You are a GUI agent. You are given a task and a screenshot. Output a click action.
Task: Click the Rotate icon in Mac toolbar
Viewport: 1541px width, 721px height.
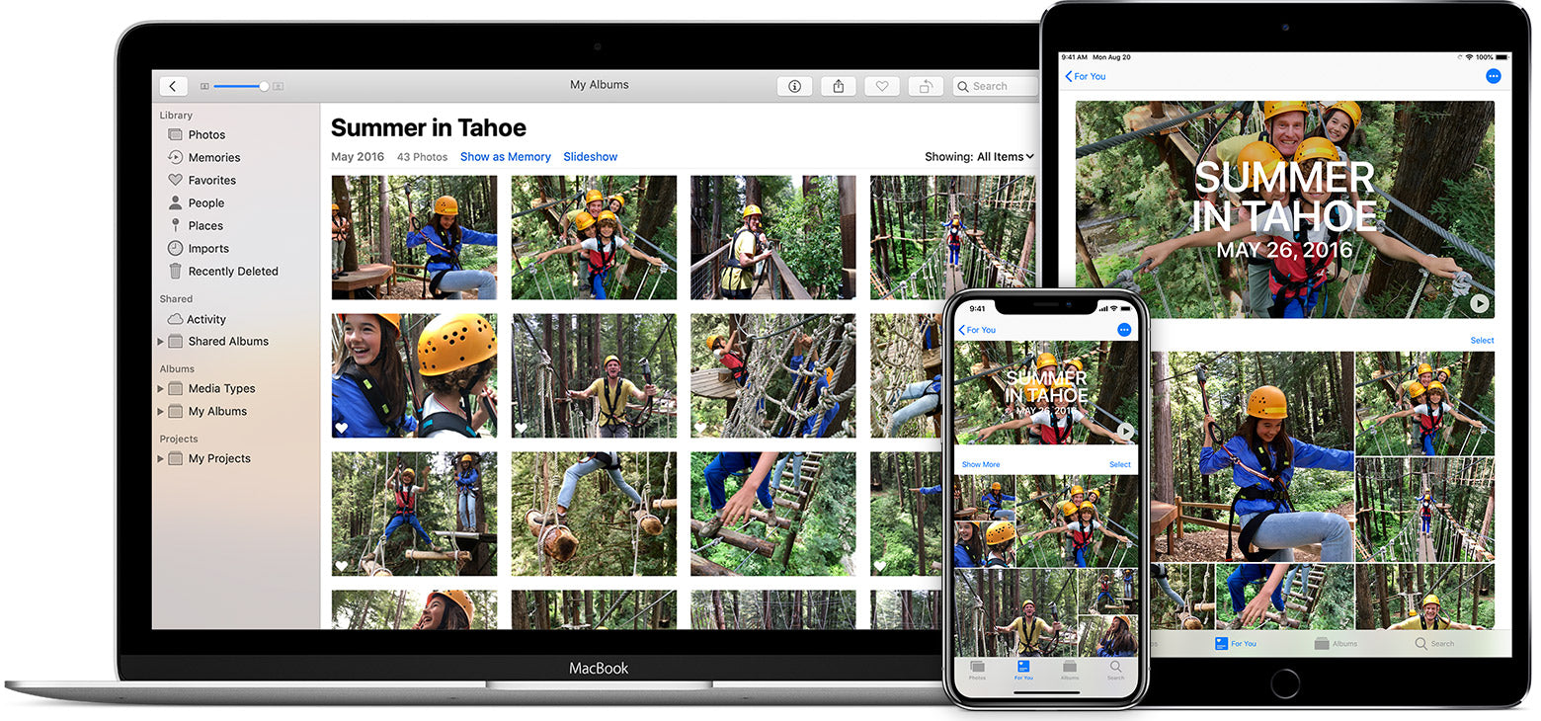coord(926,87)
